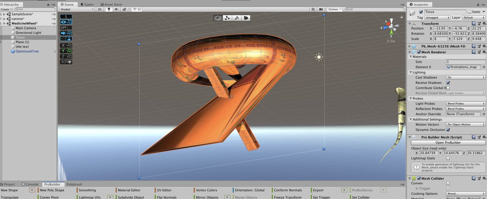Select ProBuilder Object selection mode icon
The height and width of the screenshot is (199, 487).
coord(218,18)
